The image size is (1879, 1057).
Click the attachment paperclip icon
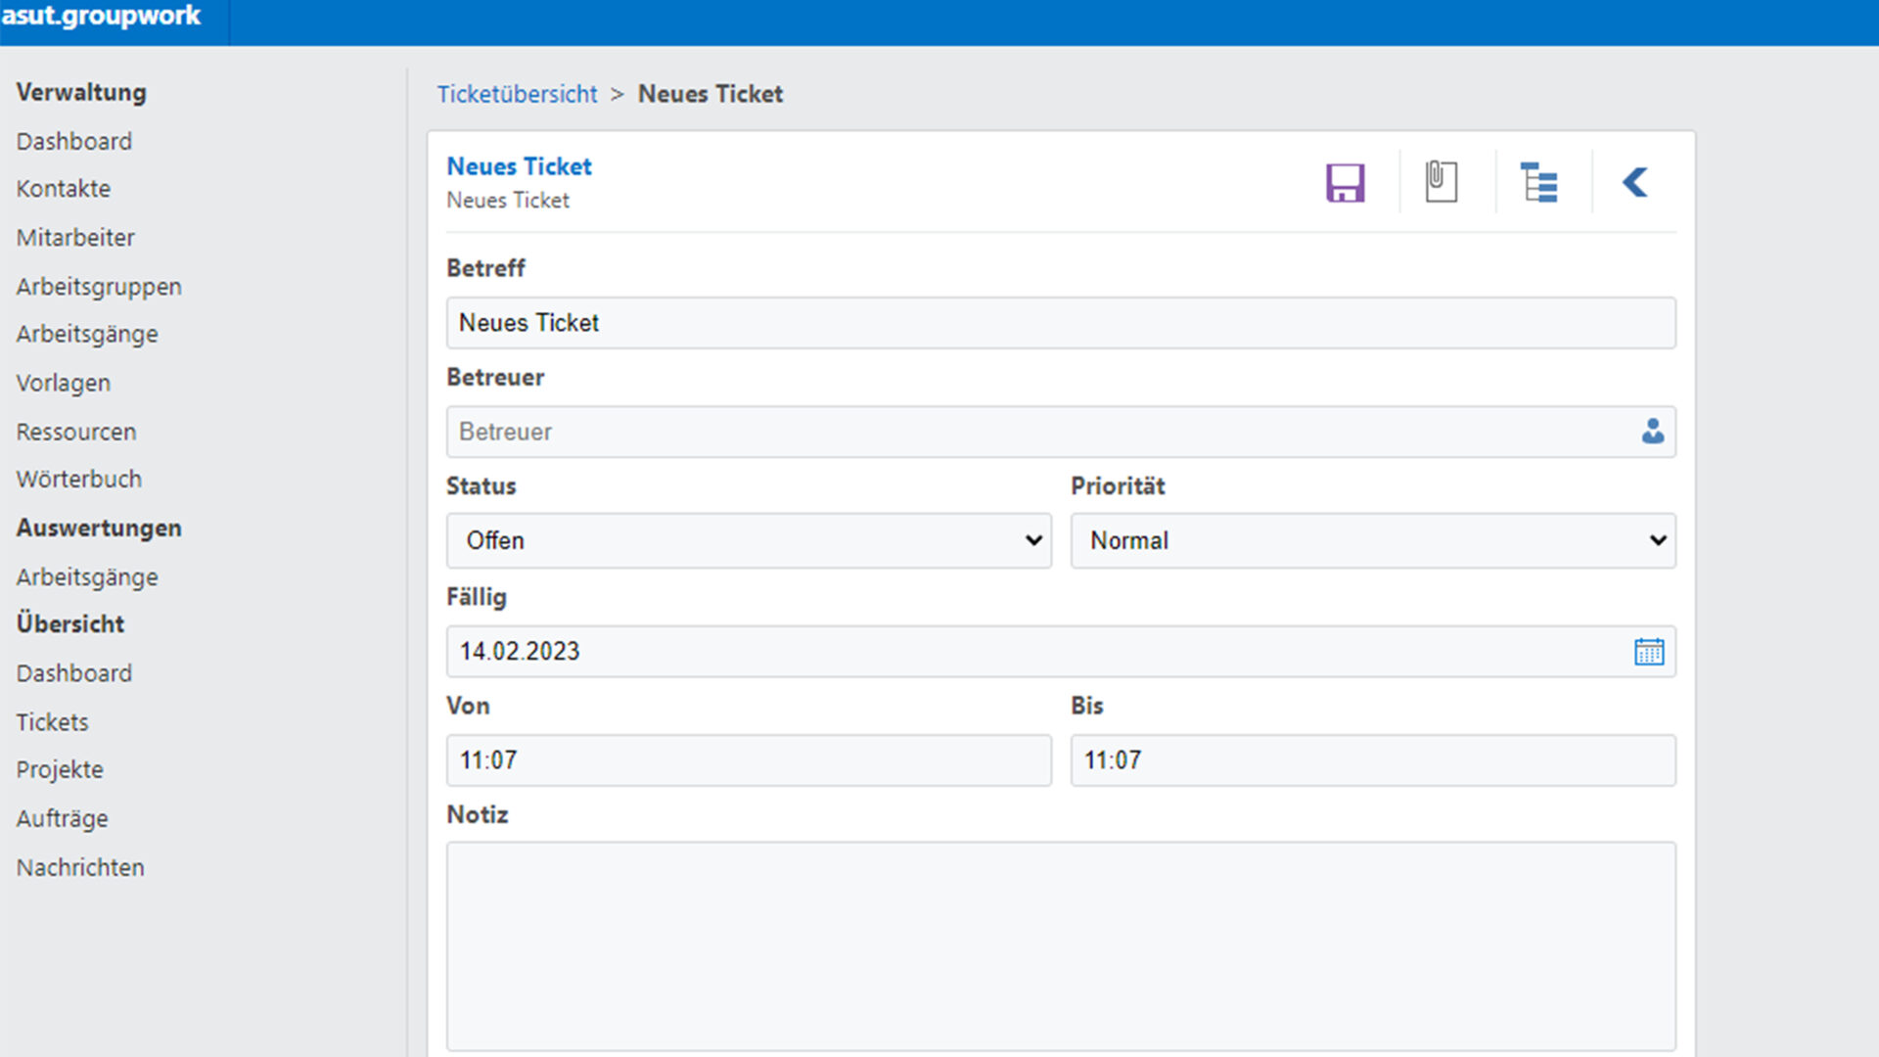pyautogui.click(x=1441, y=182)
